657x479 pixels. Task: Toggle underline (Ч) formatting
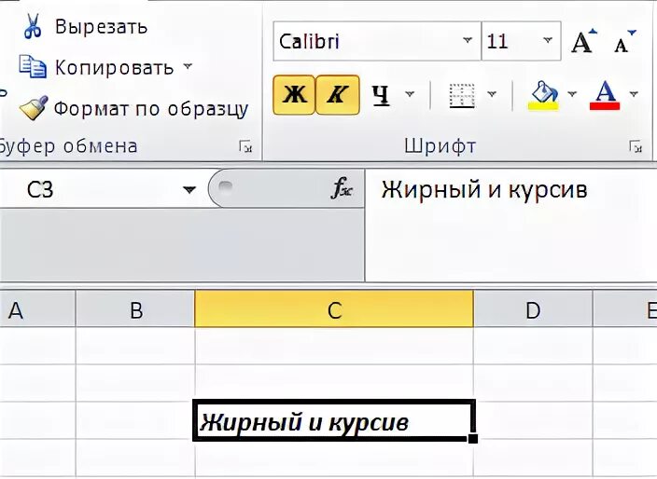tap(381, 95)
